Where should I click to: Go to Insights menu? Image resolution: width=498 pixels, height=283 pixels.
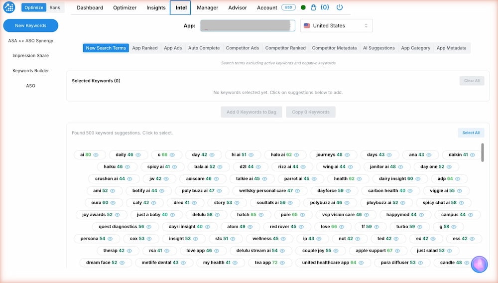coord(156,7)
